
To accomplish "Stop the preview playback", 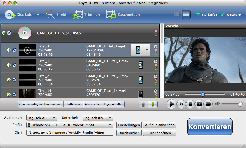I will 190,104.
